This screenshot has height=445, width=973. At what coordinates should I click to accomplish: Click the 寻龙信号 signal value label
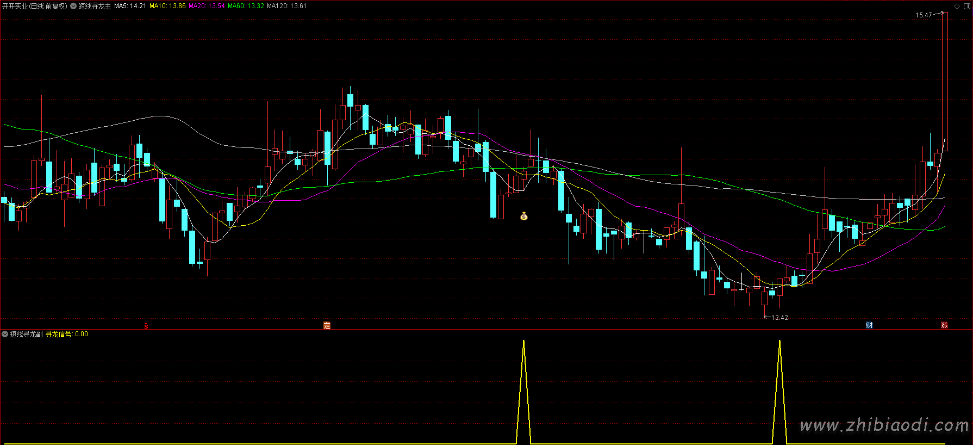[66, 334]
